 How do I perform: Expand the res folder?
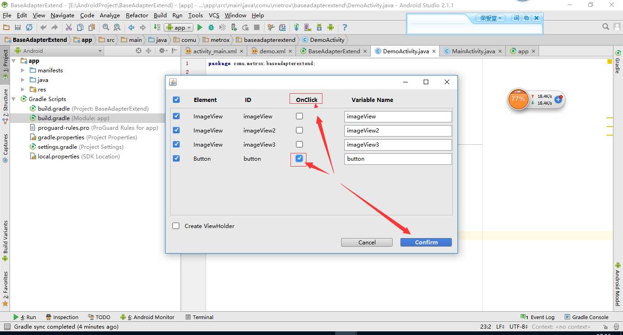23,89
